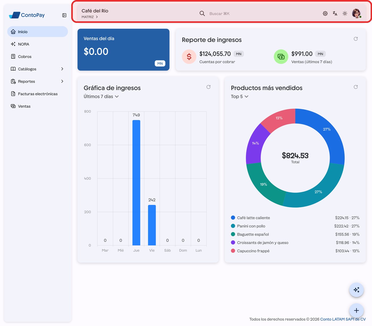Open Cobros in sidebar

[x=37, y=57]
